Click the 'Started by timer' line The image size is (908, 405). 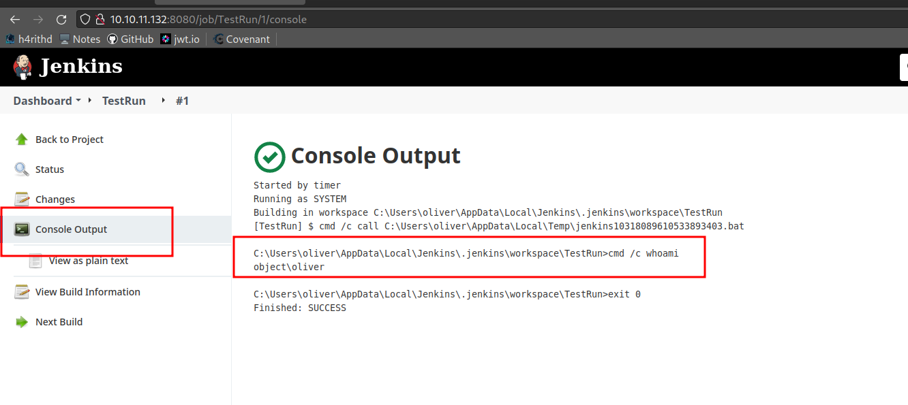point(297,185)
